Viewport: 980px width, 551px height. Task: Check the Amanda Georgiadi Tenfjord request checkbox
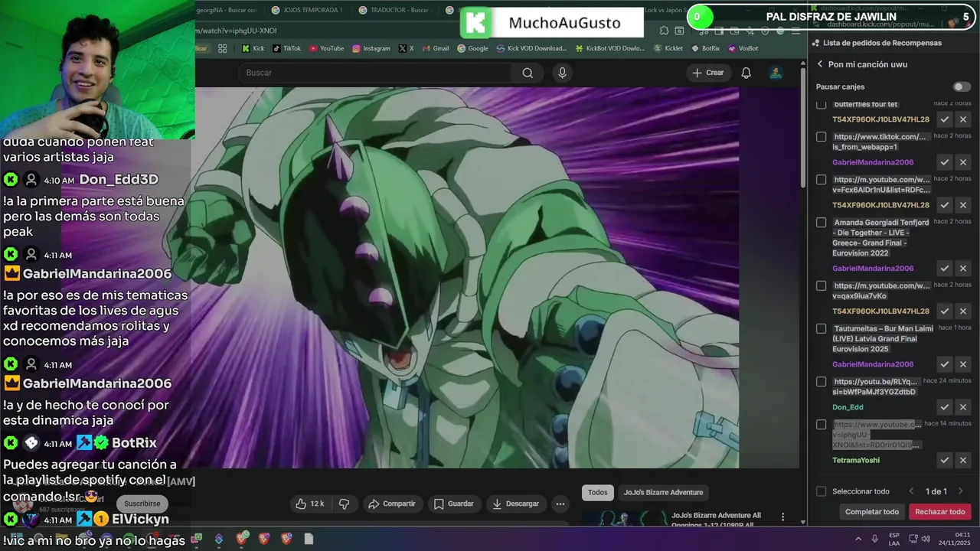point(822,223)
